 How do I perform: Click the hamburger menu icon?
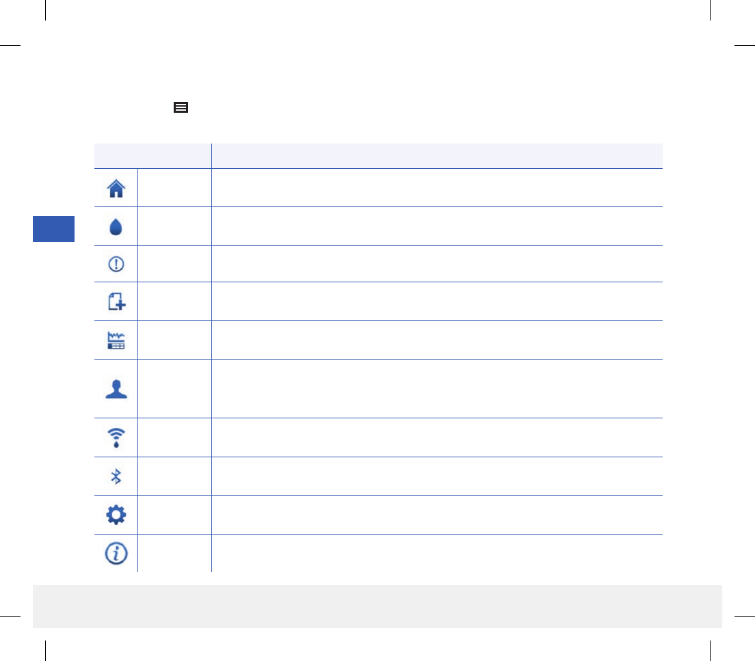[x=181, y=107]
